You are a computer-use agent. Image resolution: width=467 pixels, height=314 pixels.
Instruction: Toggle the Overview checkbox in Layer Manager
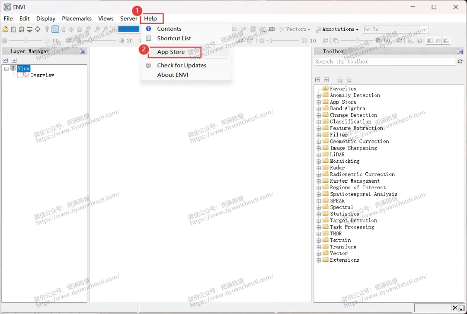(x=20, y=75)
